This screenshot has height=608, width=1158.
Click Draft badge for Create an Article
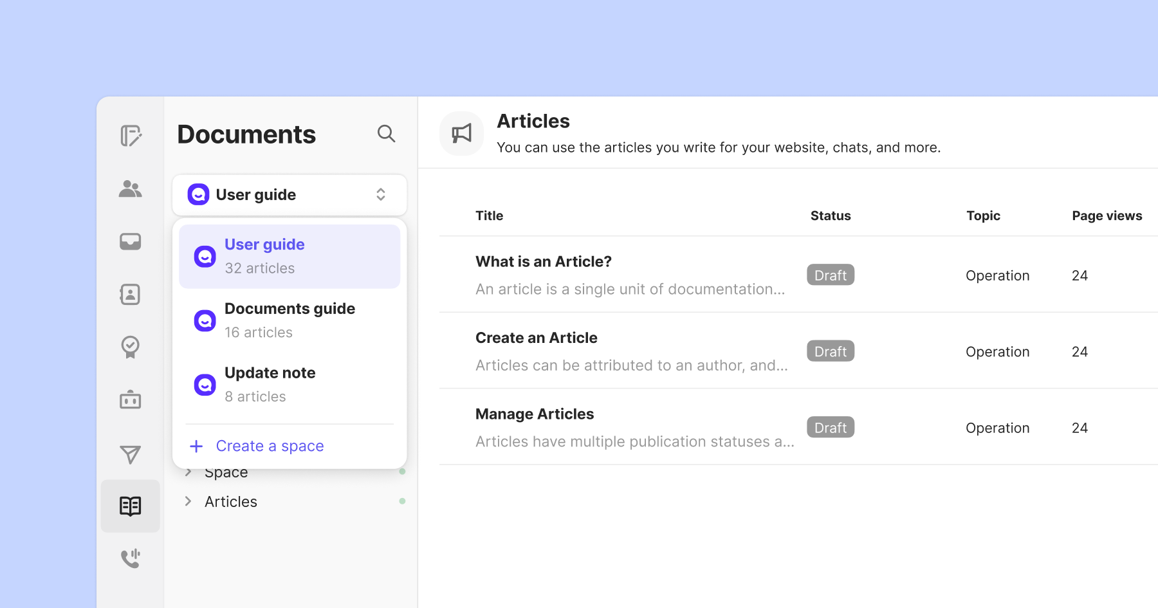point(831,351)
